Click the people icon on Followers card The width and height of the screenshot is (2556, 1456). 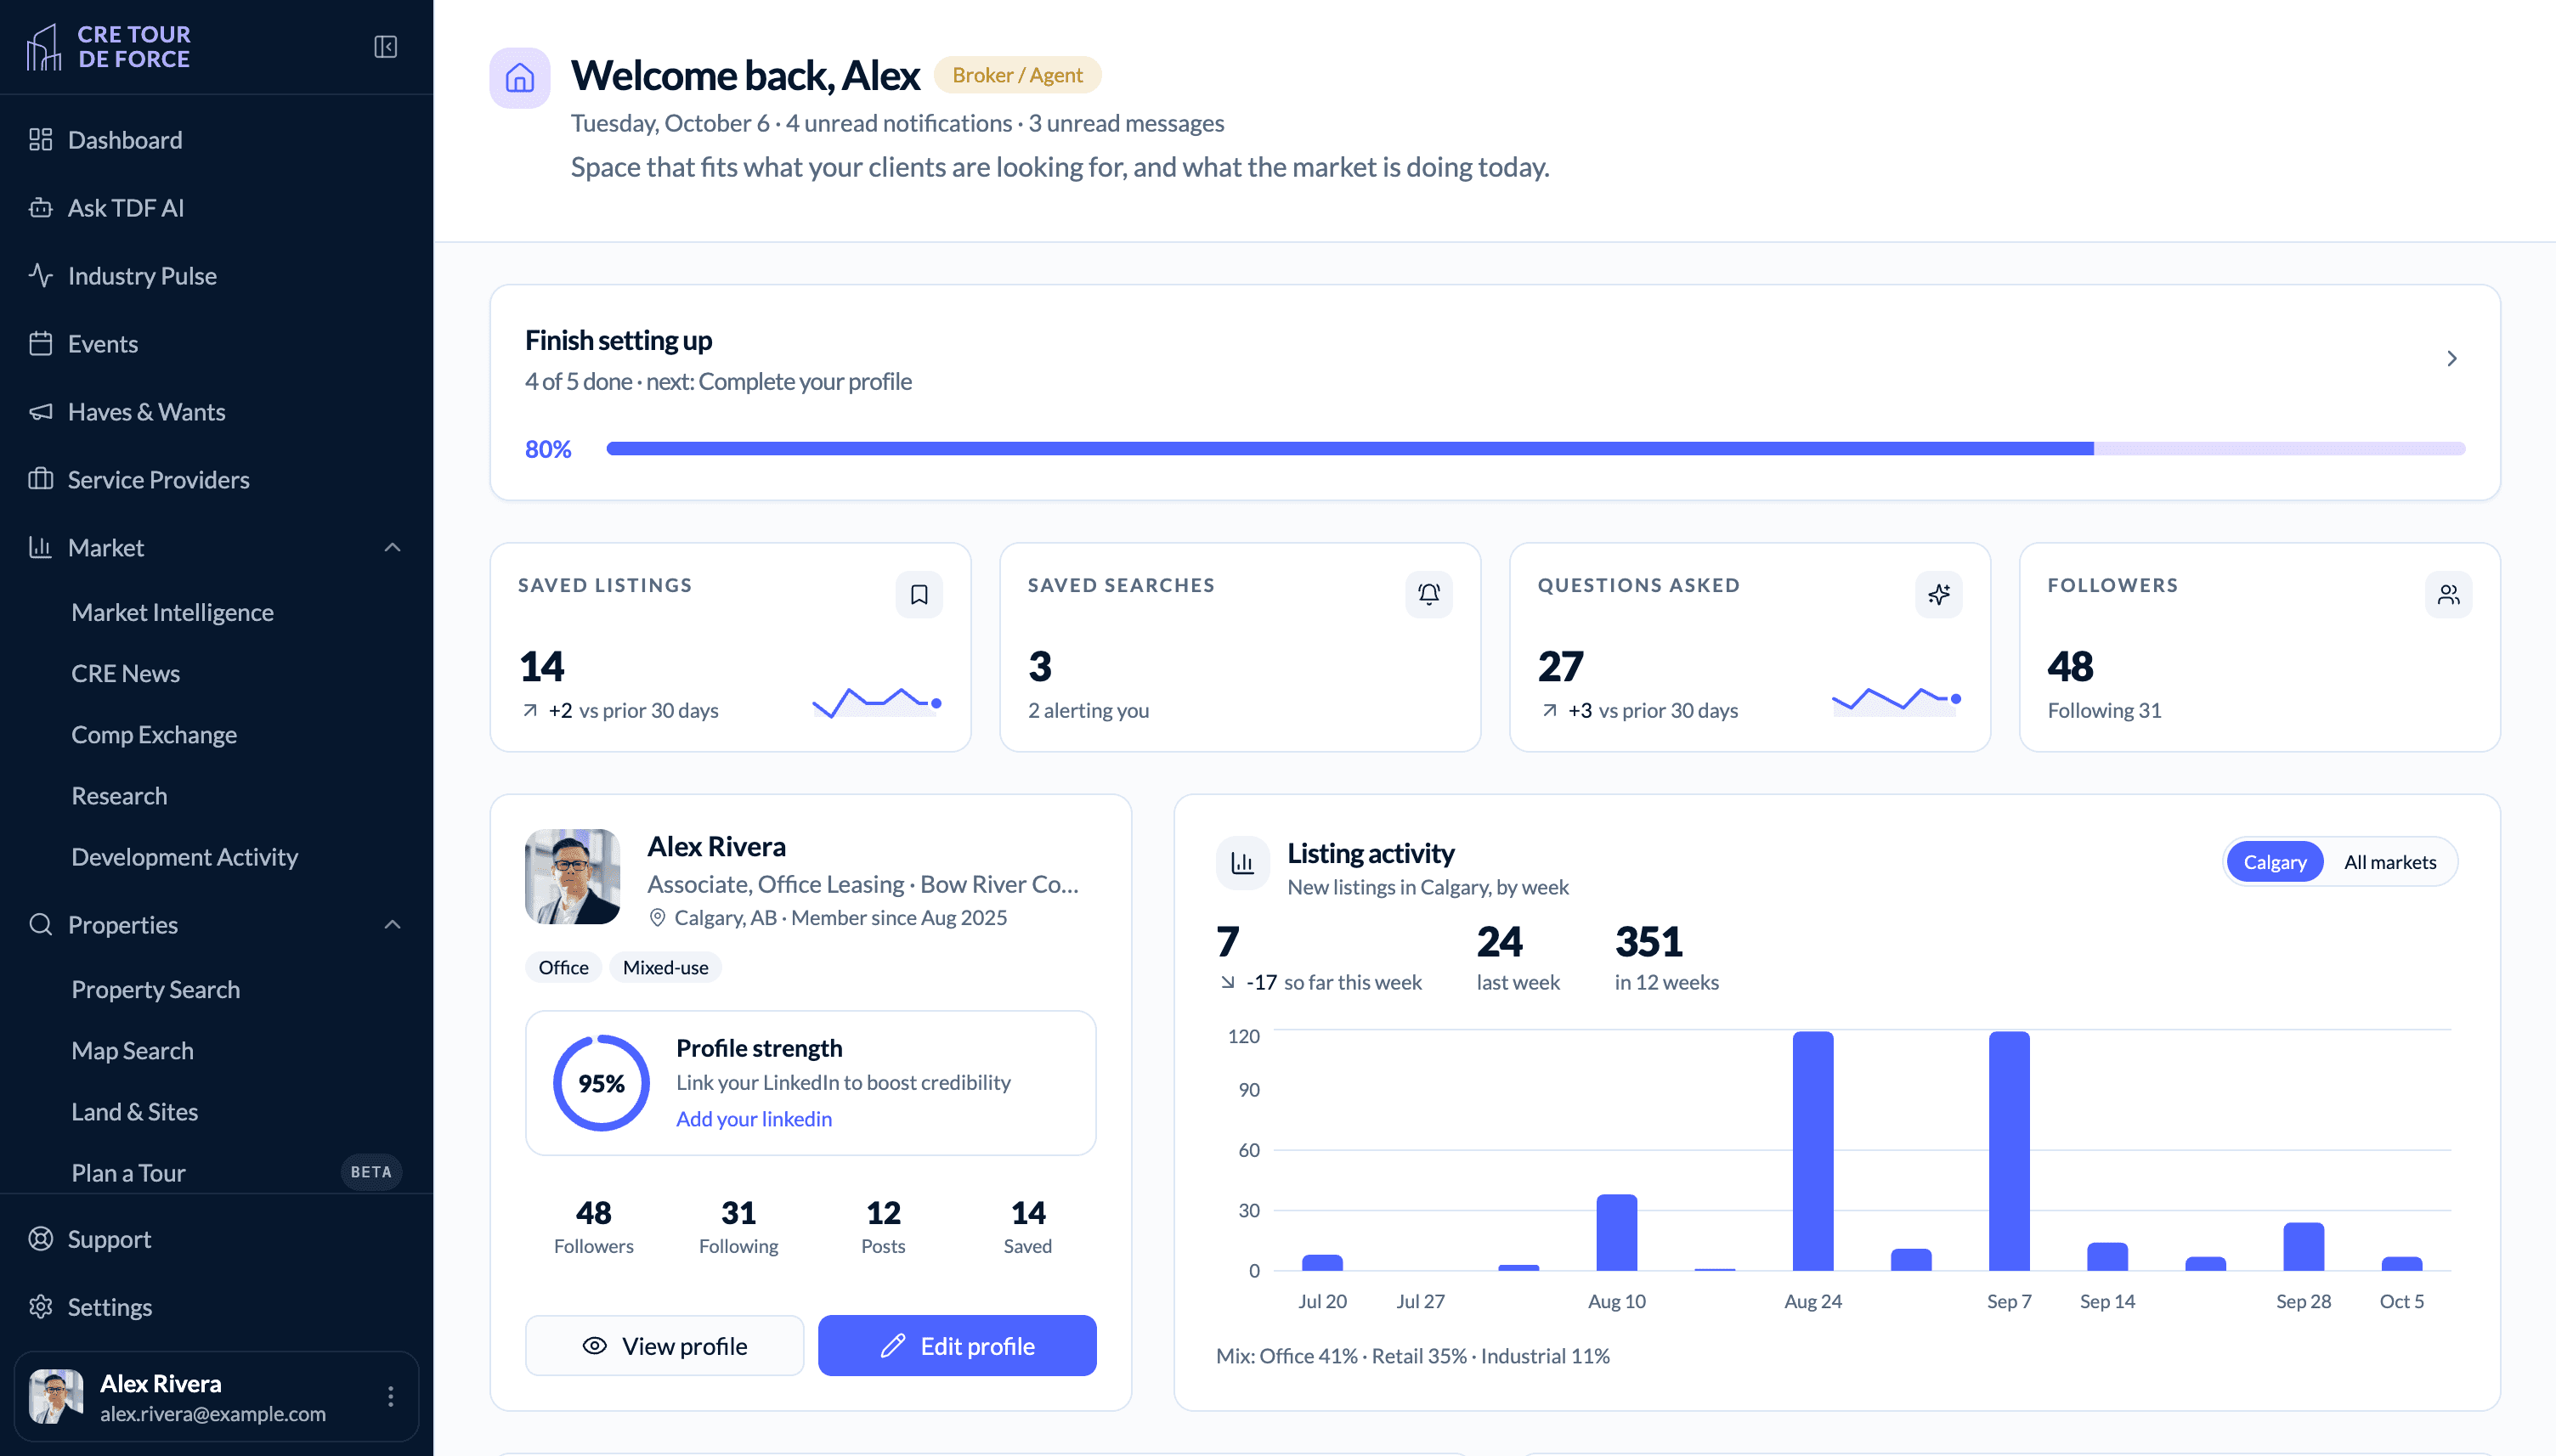coord(2449,595)
